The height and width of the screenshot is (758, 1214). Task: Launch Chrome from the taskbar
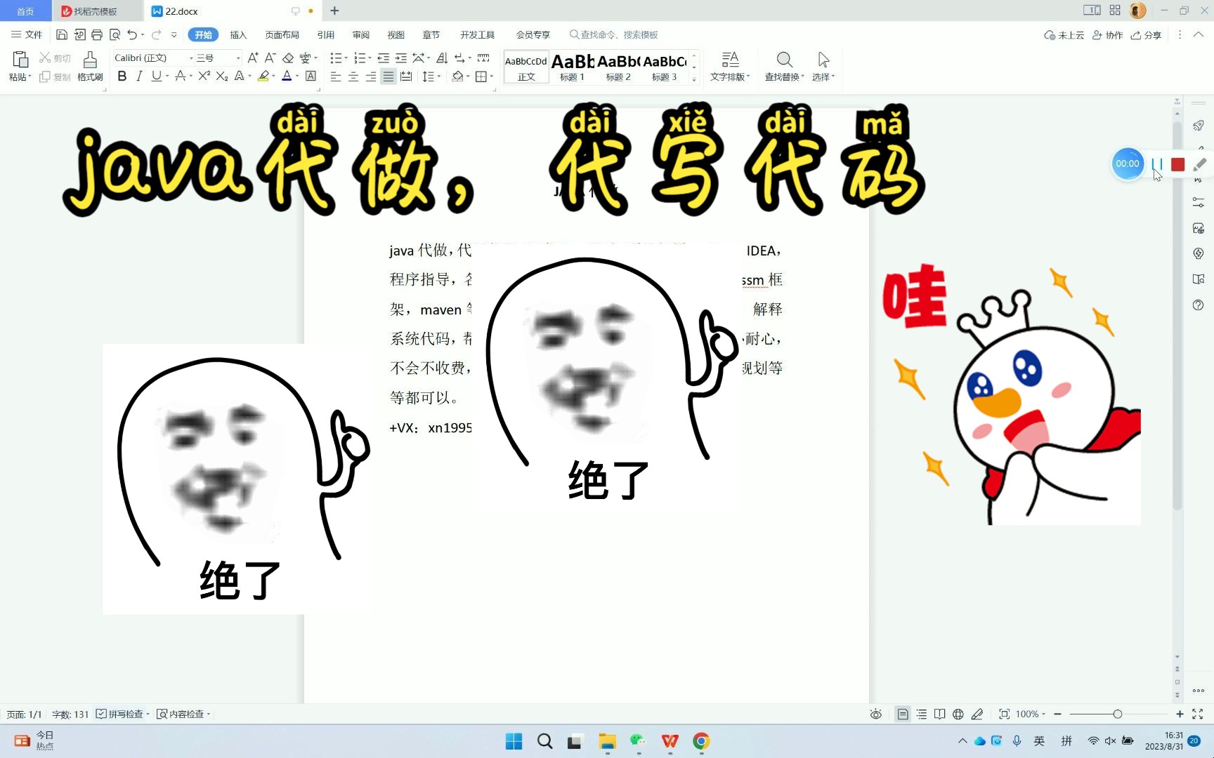pyautogui.click(x=700, y=741)
